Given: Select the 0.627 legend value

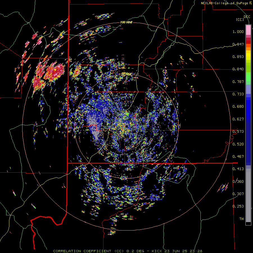Looking at the screenshot, I should point(238,119).
